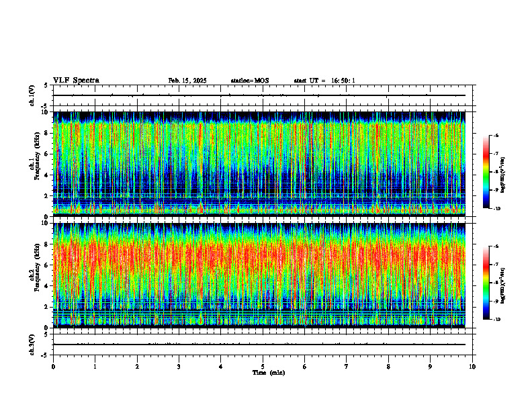Click the ch.1 colorbar "-6" tick label

point(496,135)
